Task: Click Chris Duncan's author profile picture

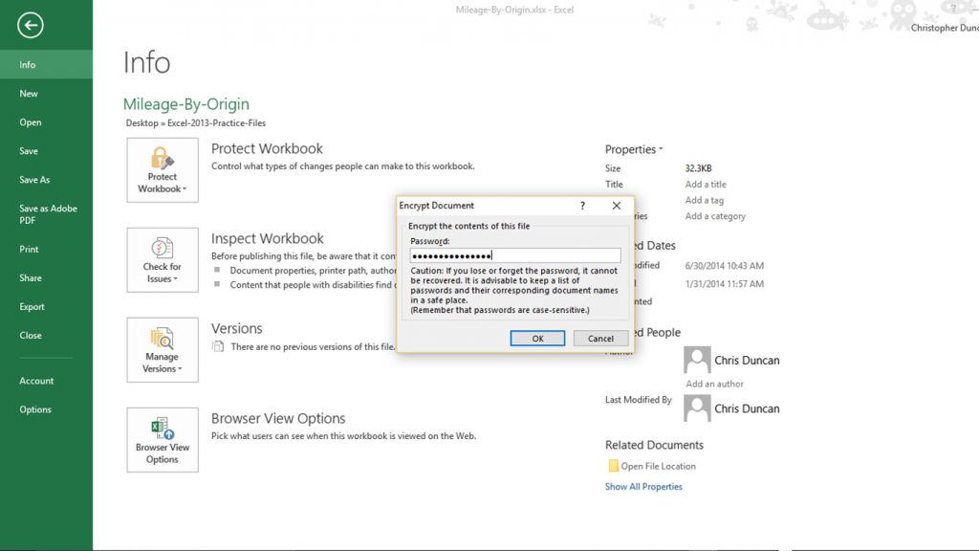Action: 696,359
